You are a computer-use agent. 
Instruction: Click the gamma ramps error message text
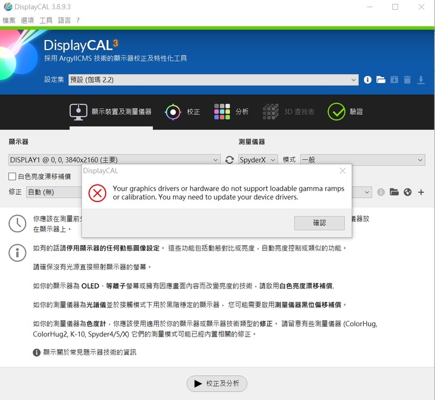[228, 193]
